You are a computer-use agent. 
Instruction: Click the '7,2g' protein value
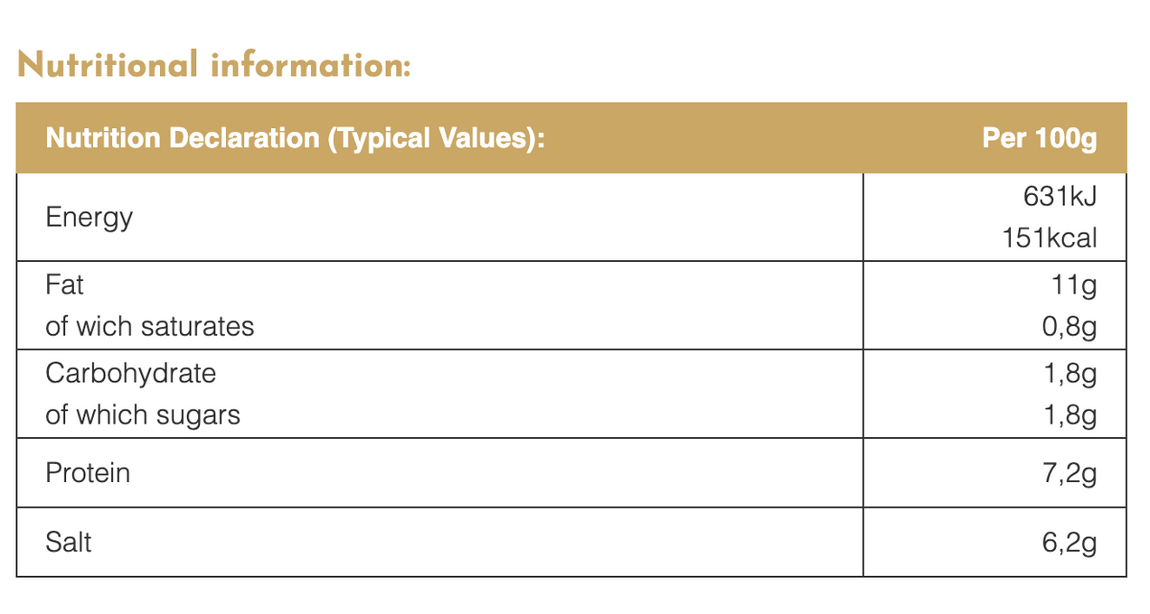click(x=1070, y=473)
